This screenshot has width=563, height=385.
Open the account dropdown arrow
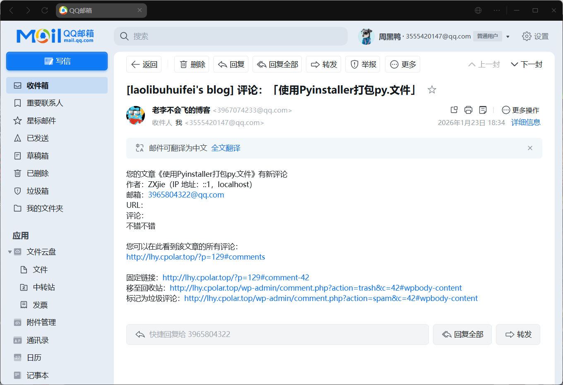tap(508, 37)
